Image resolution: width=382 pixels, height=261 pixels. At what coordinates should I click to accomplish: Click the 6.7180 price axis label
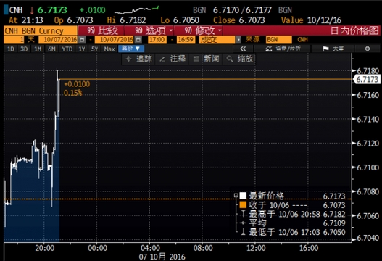point(368,71)
